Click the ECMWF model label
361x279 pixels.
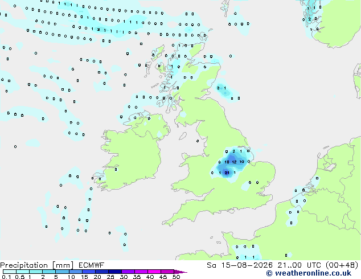point(92,265)
